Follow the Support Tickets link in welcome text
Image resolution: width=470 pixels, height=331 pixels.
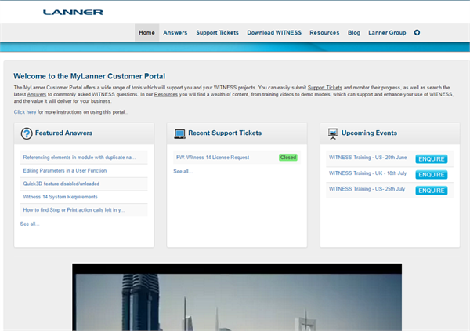pyautogui.click(x=325, y=88)
